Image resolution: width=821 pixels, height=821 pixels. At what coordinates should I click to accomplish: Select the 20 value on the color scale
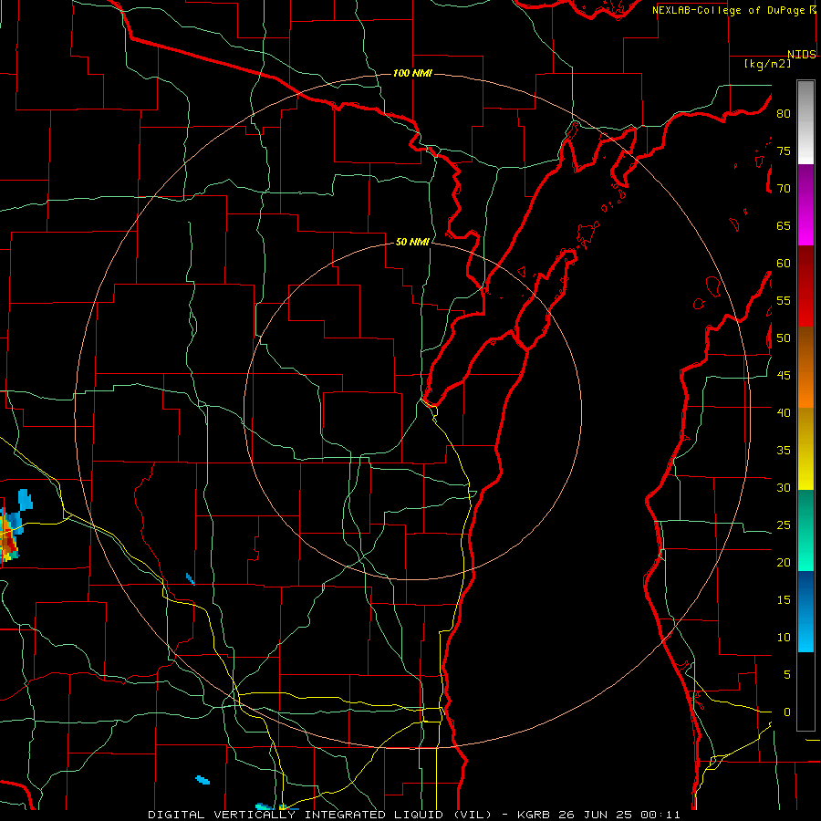784,562
